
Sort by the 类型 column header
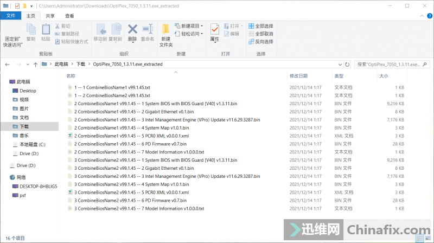tap(339, 76)
